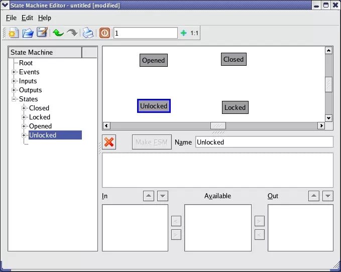Viewport: 341px width, 272px height.
Task: Click the green Undo arrow icon
Action: 58,33
